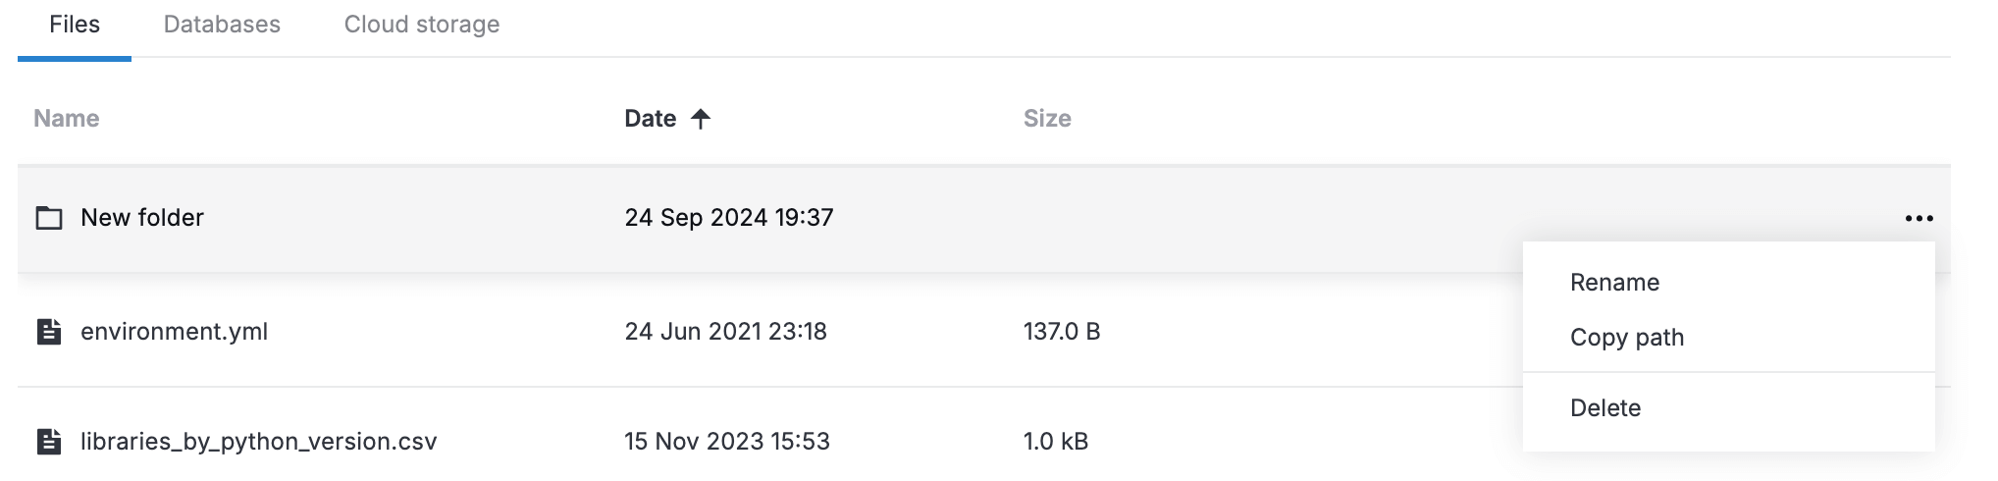
Task: Choose Rename from the context menu
Action: (1614, 283)
